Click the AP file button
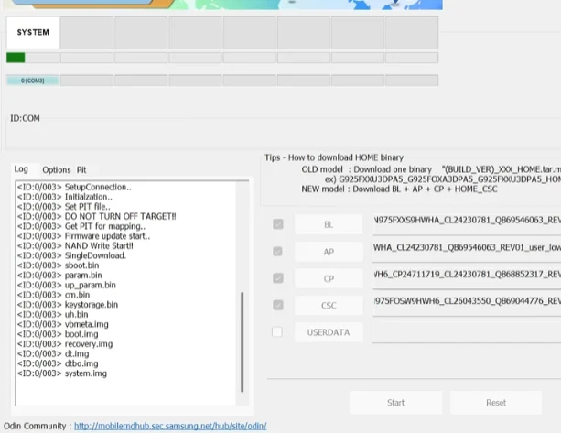The height and width of the screenshot is (433, 561). pyautogui.click(x=329, y=252)
